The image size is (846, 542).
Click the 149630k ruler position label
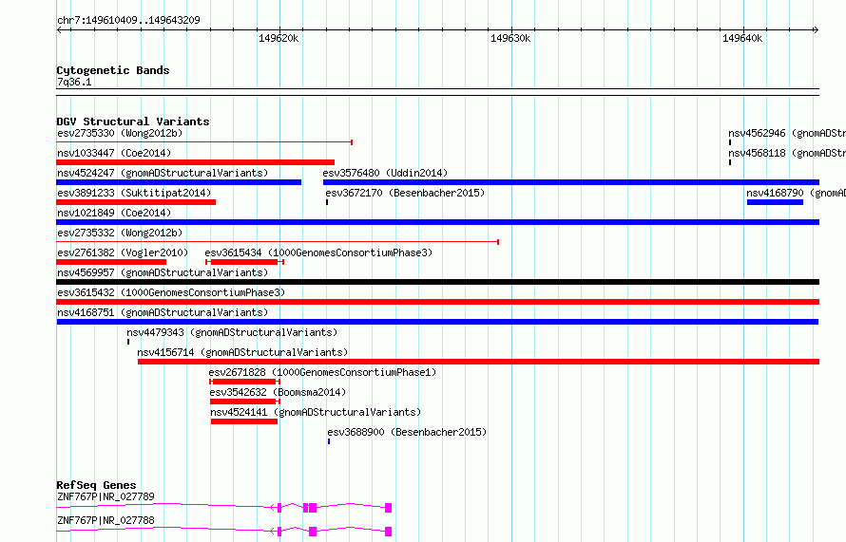pyautogui.click(x=510, y=38)
